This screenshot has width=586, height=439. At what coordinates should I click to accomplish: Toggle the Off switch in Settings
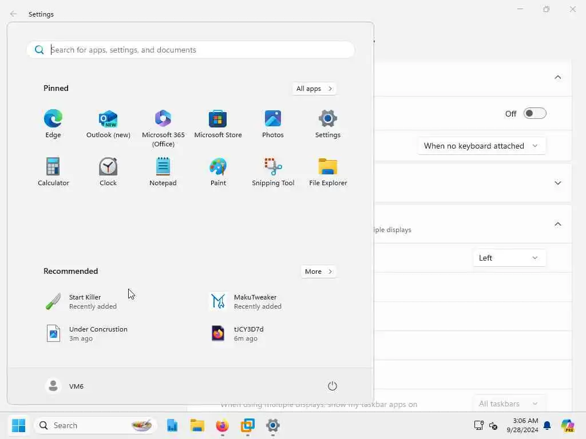click(535, 114)
